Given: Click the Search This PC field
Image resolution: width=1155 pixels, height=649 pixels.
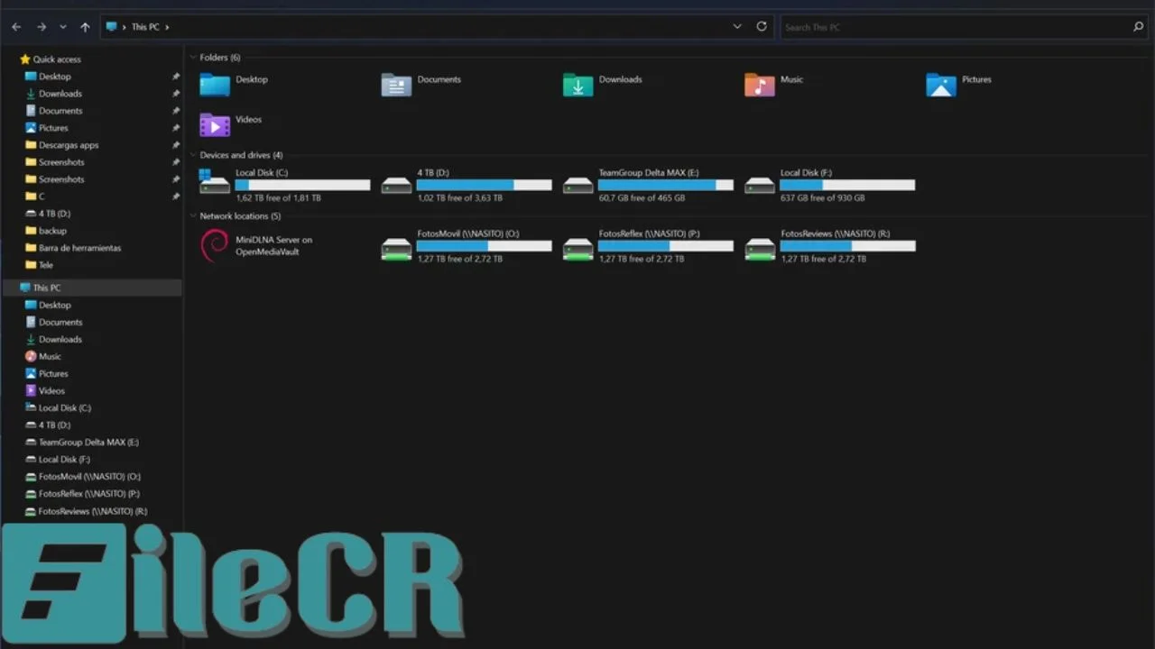Looking at the screenshot, I should pyautogui.click(x=964, y=27).
